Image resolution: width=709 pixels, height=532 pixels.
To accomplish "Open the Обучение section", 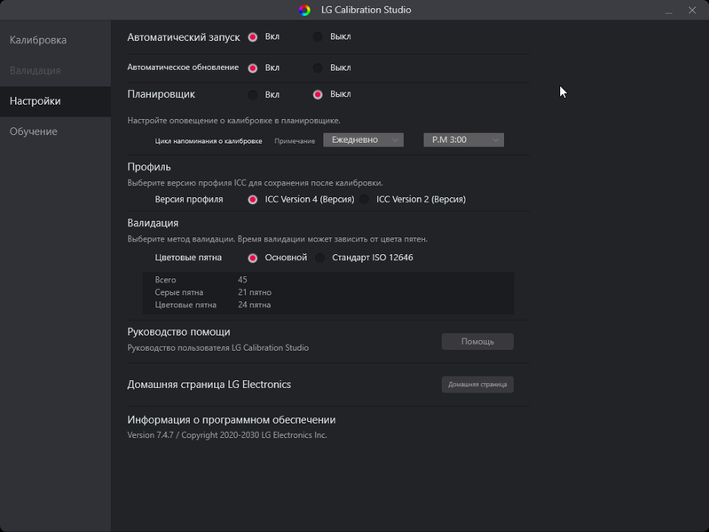I will [x=34, y=131].
